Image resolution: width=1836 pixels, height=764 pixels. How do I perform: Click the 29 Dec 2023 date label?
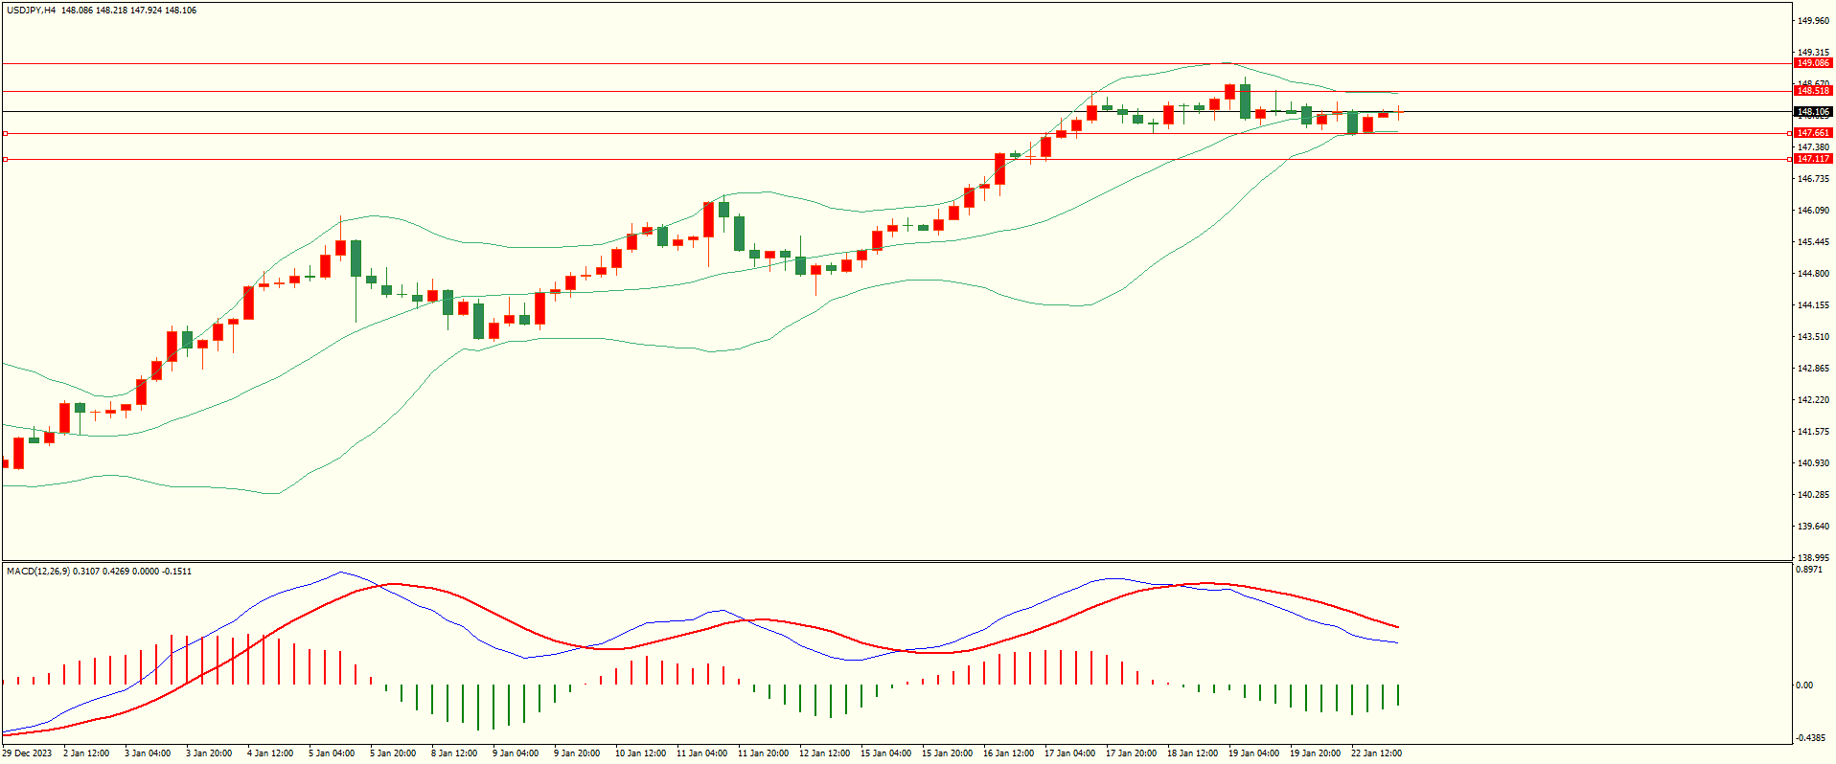(27, 753)
